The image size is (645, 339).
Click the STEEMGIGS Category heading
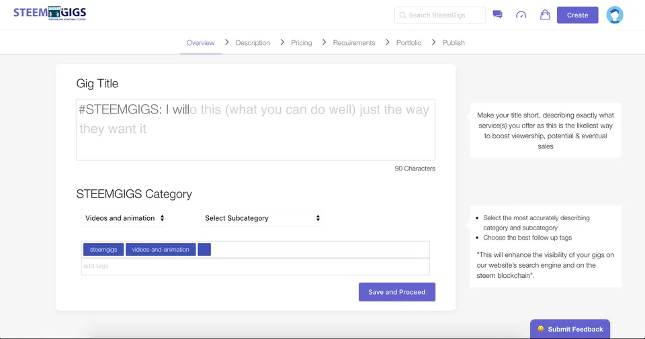[134, 194]
